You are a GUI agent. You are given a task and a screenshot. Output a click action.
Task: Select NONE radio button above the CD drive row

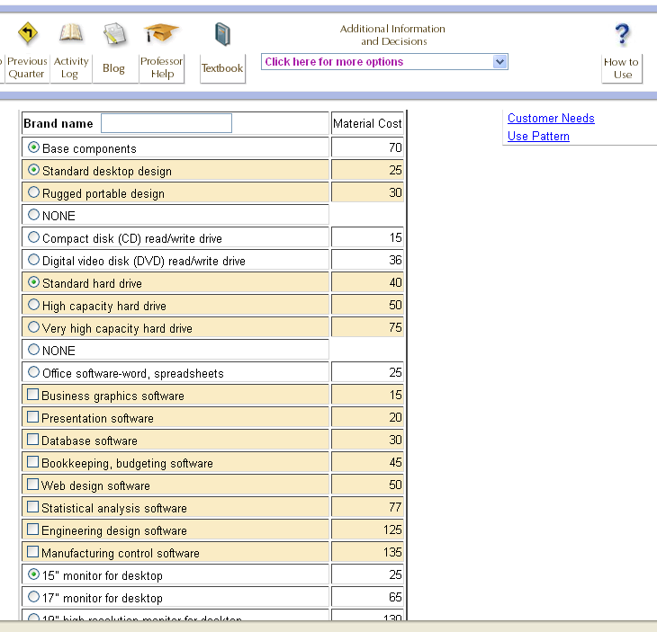coord(33,215)
